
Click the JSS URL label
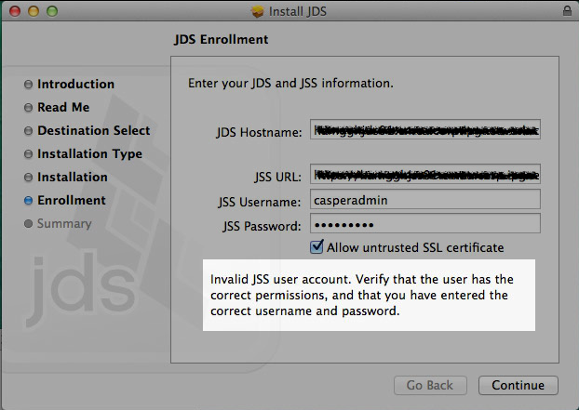tap(277, 178)
